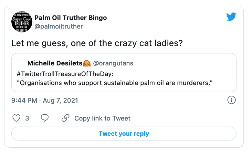
Task: Click the reply speech bubble icon
Action: coord(45,118)
